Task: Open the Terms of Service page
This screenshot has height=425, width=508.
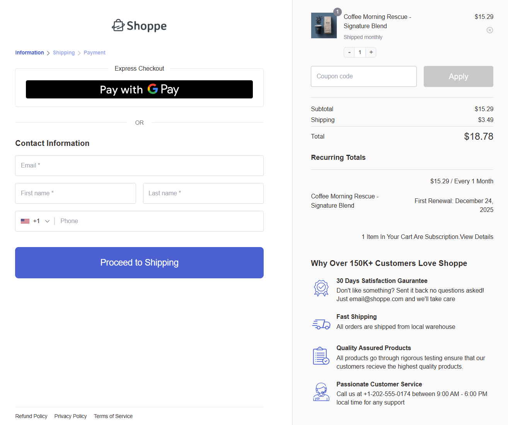Action: [113, 416]
